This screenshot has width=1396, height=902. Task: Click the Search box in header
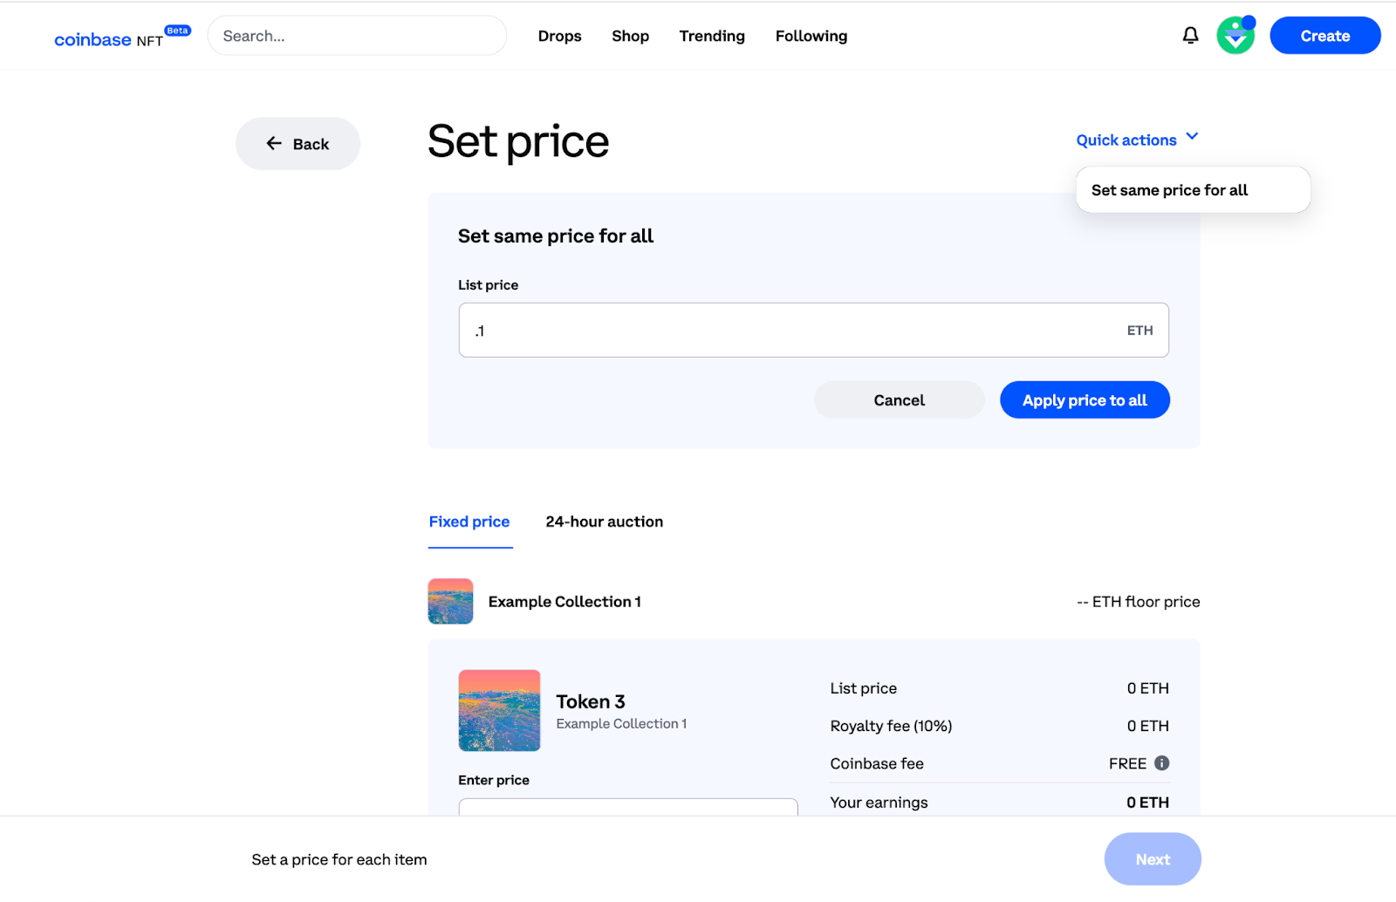pos(357,36)
